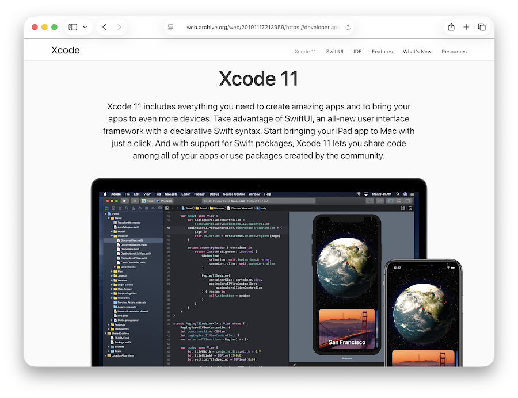The image size is (518, 398).
Task: Open the Features navigation link
Action: pos(382,52)
